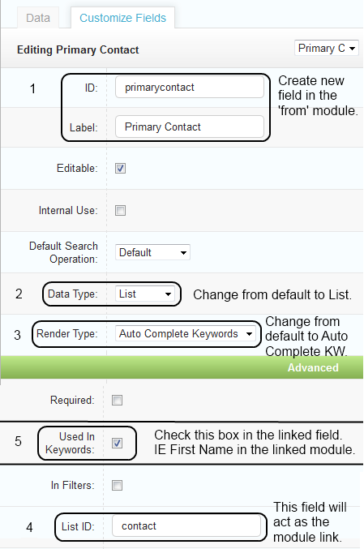
Task: Toggle the Used In Keywords checkbox
Action: coord(118,444)
